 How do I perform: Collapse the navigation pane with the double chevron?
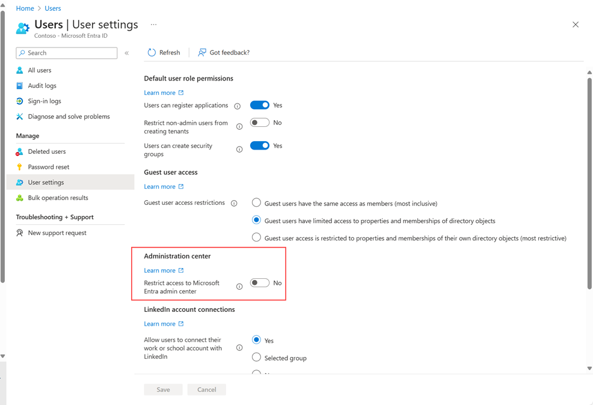coord(127,53)
